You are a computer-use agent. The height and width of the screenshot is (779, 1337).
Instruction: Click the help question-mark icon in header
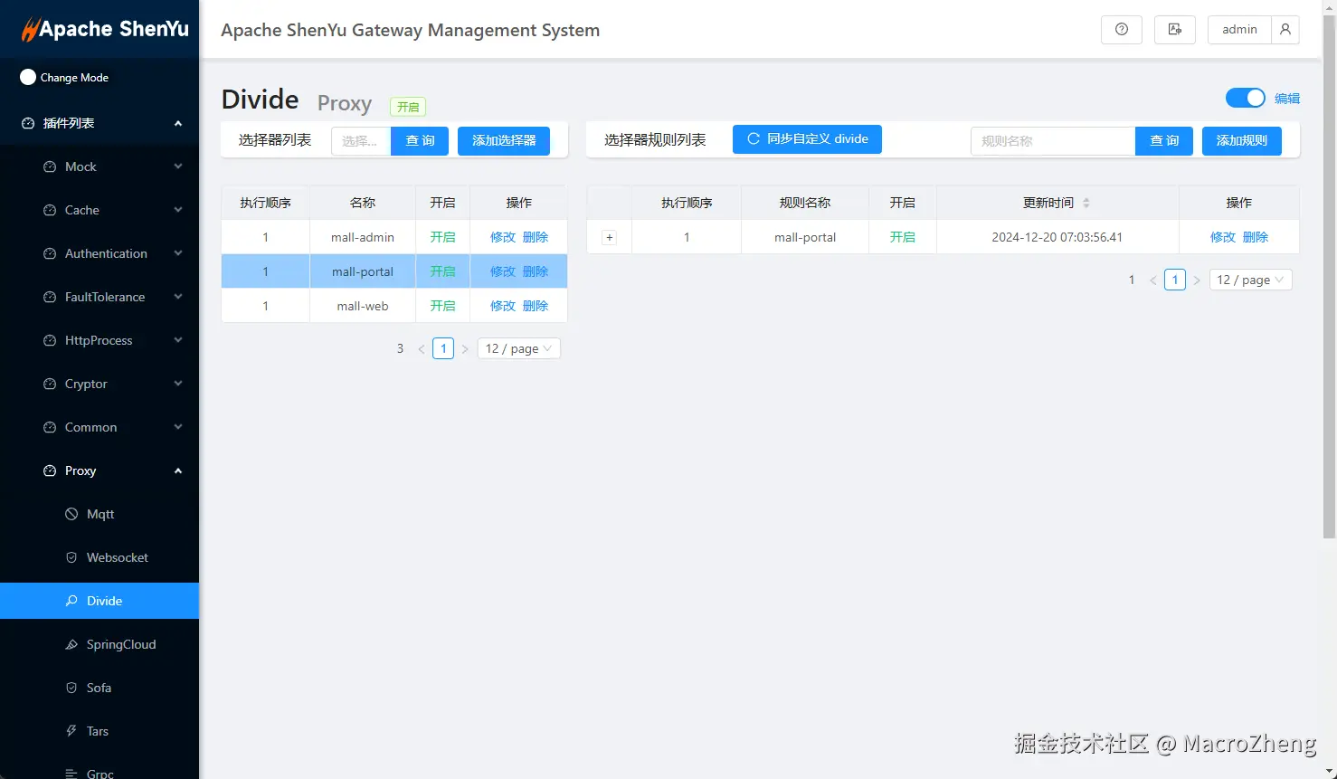click(x=1122, y=30)
